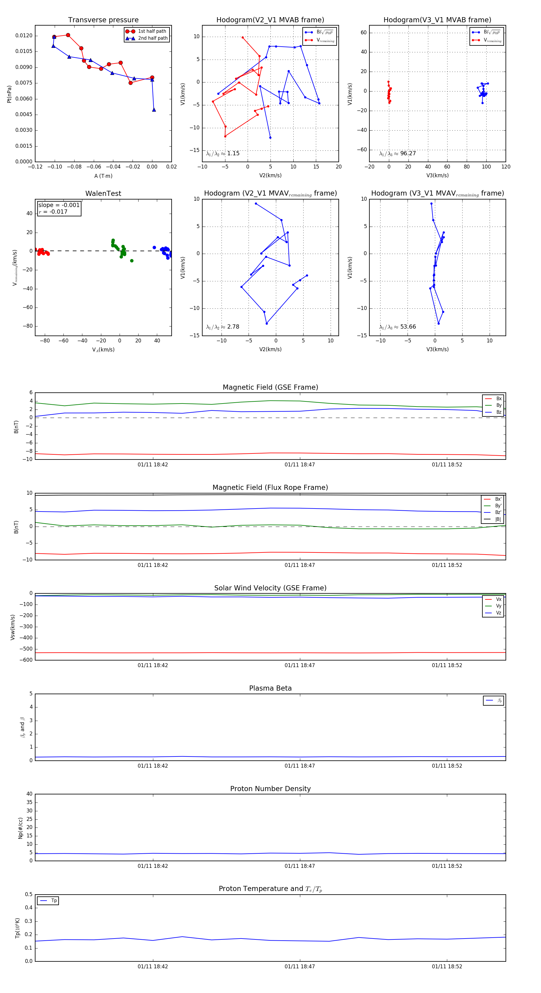Click the 'Vx' legend entry
The width and height of the screenshot is (541, 993).
pos(493,599)
